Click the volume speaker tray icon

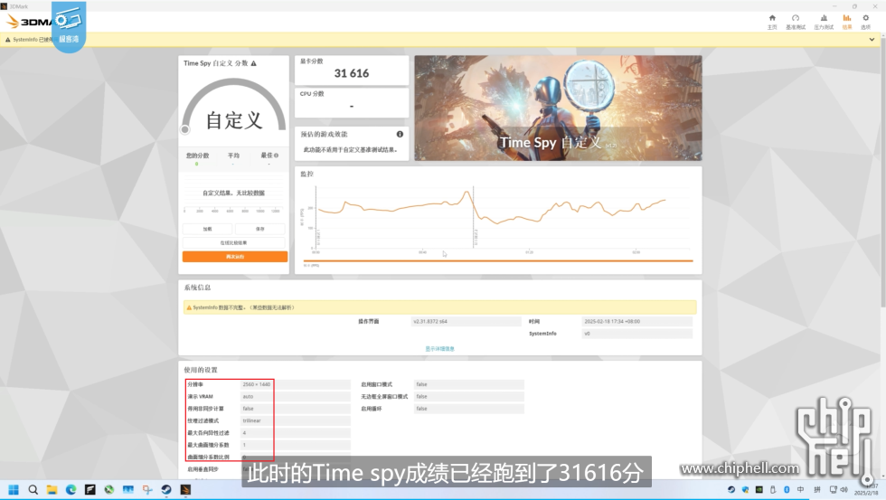point(844,490)
